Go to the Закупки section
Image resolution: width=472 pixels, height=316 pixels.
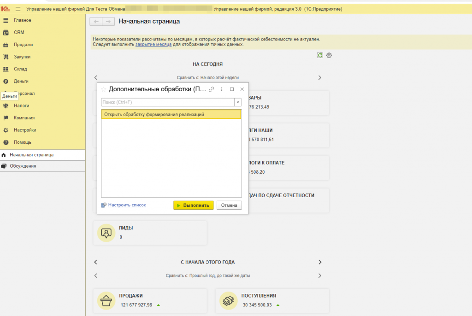click(22, 57)
